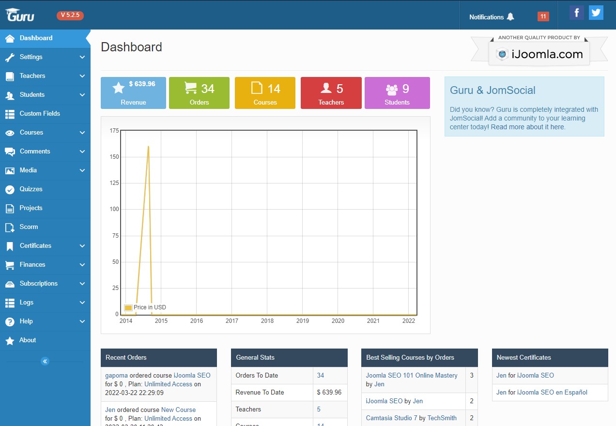
Task: Open the Teachers tile showing 5
Action: point(331,93)
